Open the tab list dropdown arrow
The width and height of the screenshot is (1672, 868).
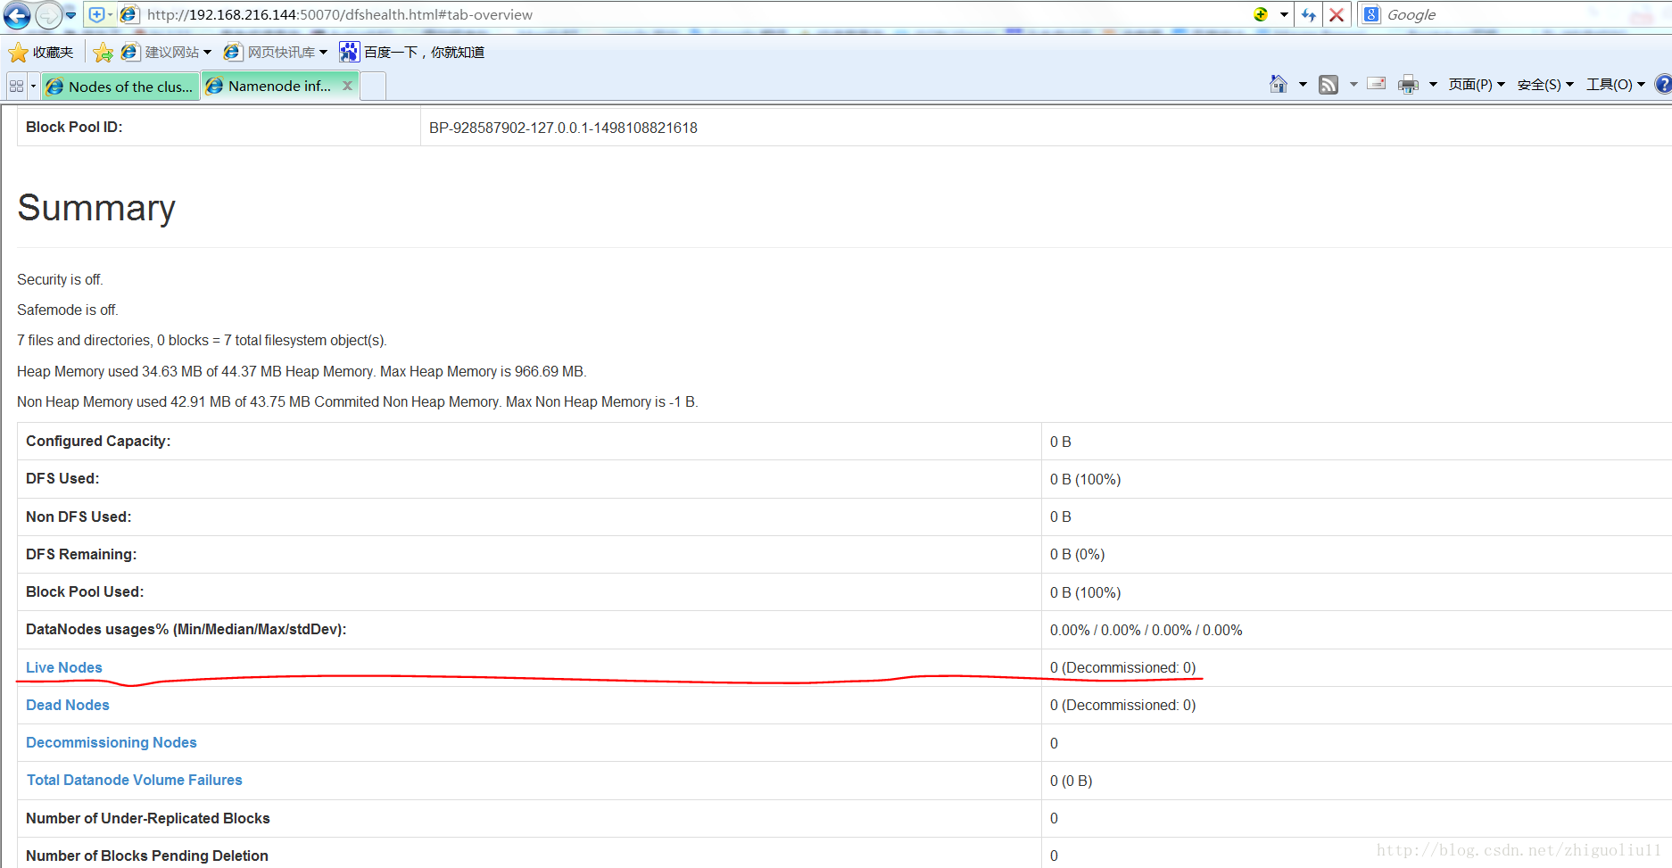(34, 87)
